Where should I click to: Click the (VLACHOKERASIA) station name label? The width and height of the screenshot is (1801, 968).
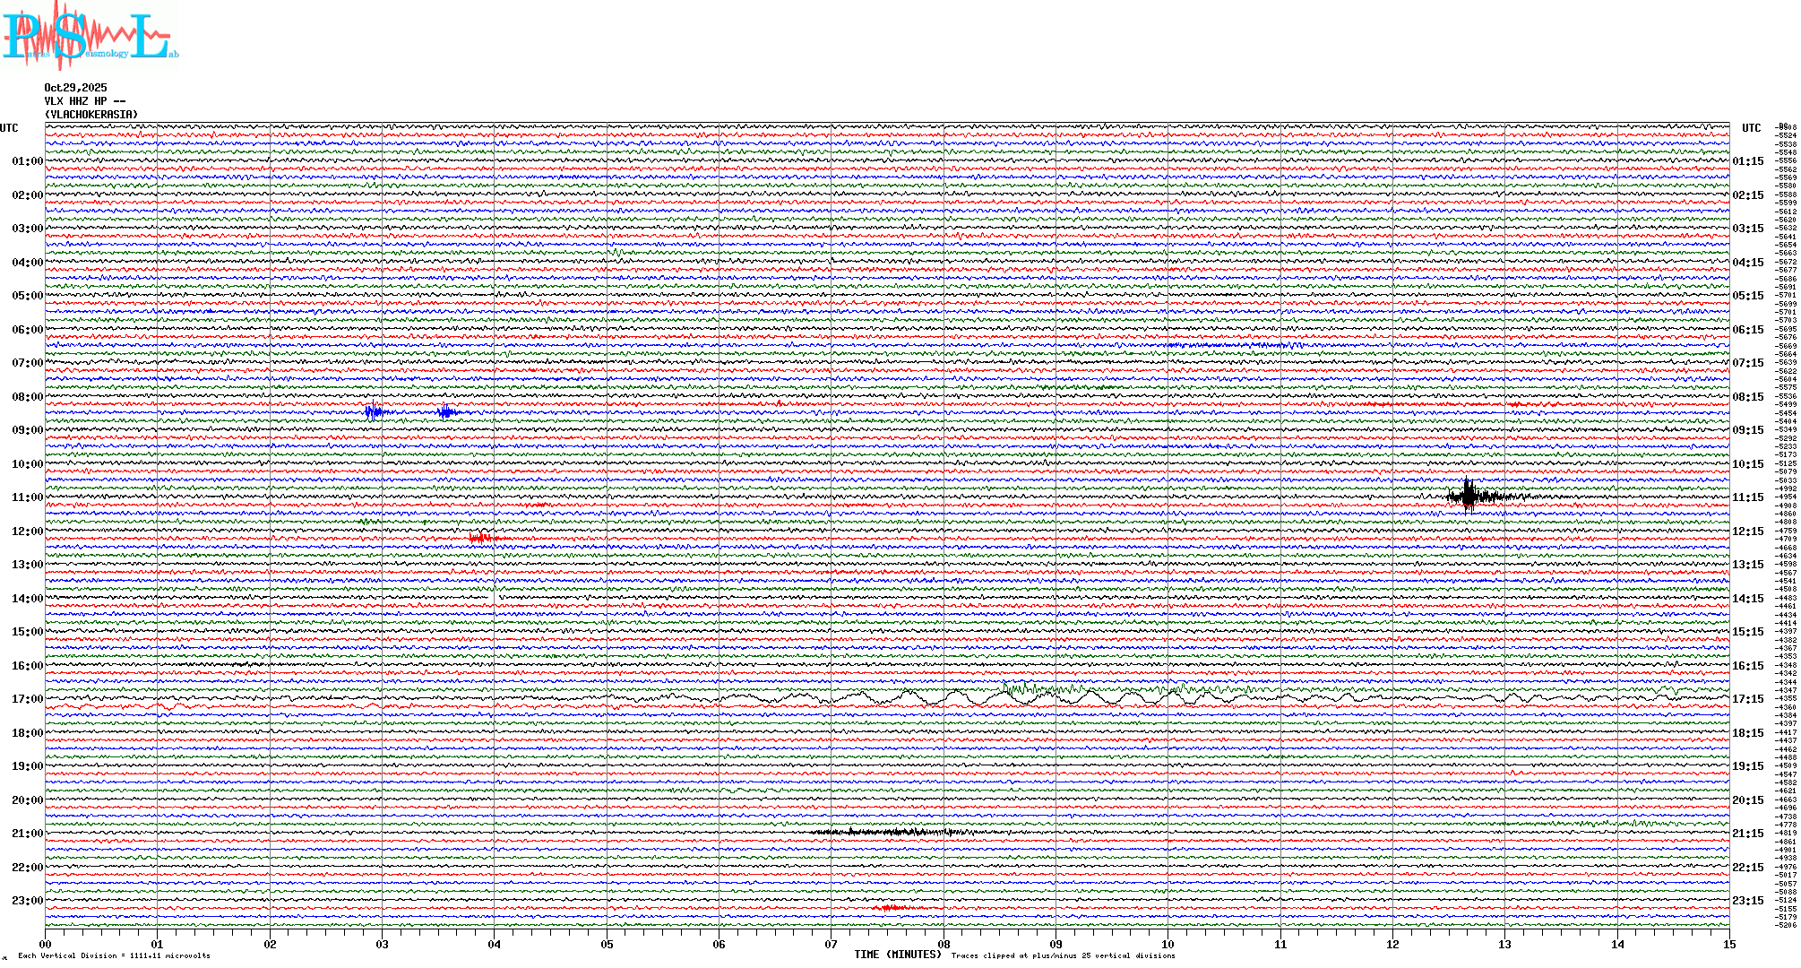click(91, 115)
